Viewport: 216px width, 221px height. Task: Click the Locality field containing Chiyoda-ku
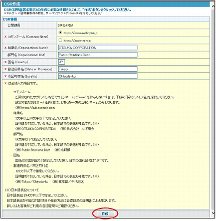pyautogui.click(x=98, y=76)
